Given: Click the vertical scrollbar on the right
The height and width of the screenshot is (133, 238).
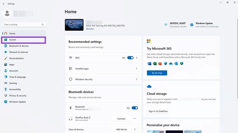Looking at the screenshot, I should 237,58.
